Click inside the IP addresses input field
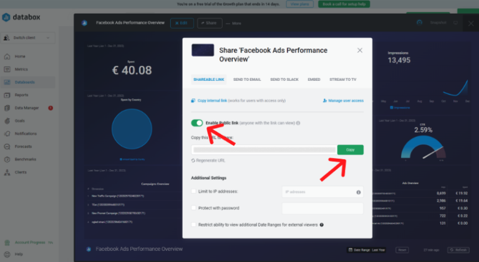The width and height of the screenshot is (479, 262). pyautogui.click(x=317, y=192)
